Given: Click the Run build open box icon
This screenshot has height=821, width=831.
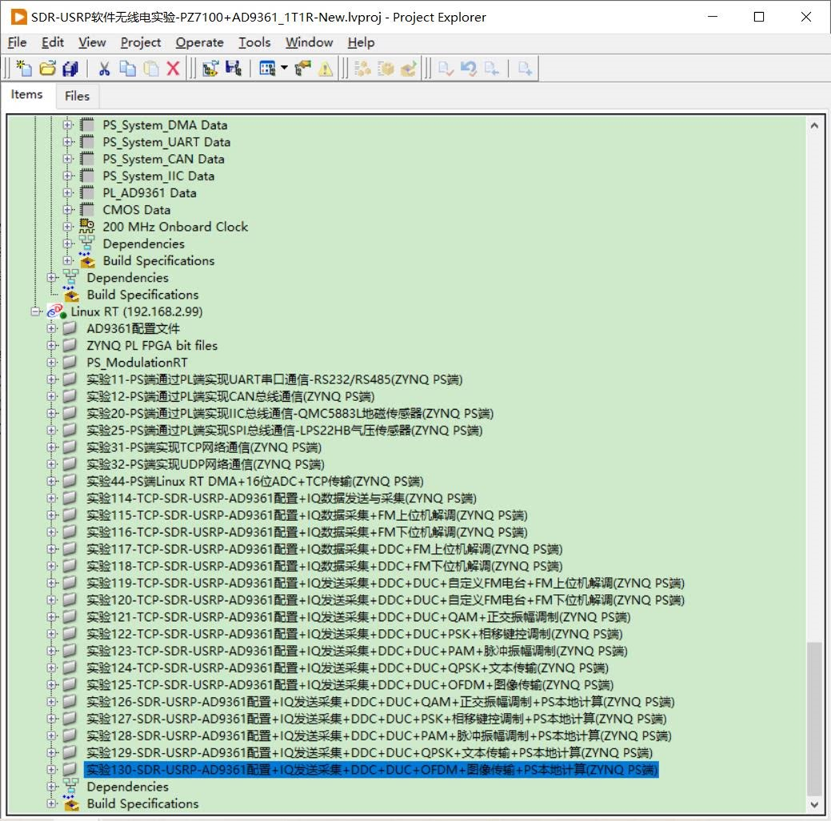Looking at the screenshot, I should click(x=409, y=68).
